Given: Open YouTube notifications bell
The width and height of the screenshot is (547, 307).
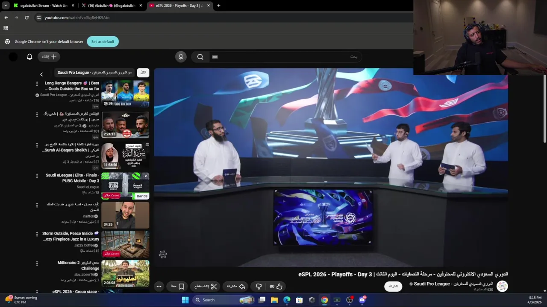Looking at the screenshot, I should pyautogui.click(x=29, y=57).
